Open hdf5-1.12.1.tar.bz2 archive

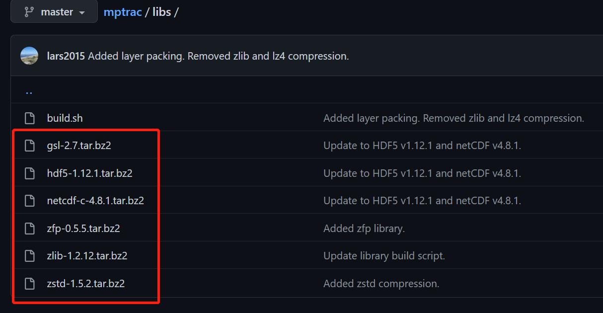click(x=89, y=173)
